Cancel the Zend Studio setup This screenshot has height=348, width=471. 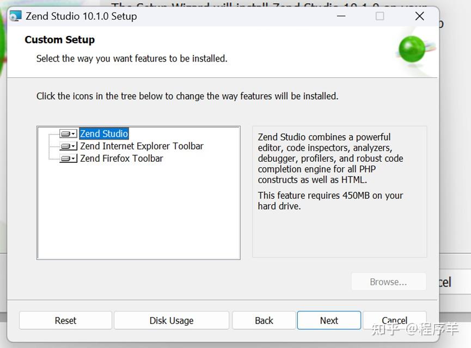point(395,320)
